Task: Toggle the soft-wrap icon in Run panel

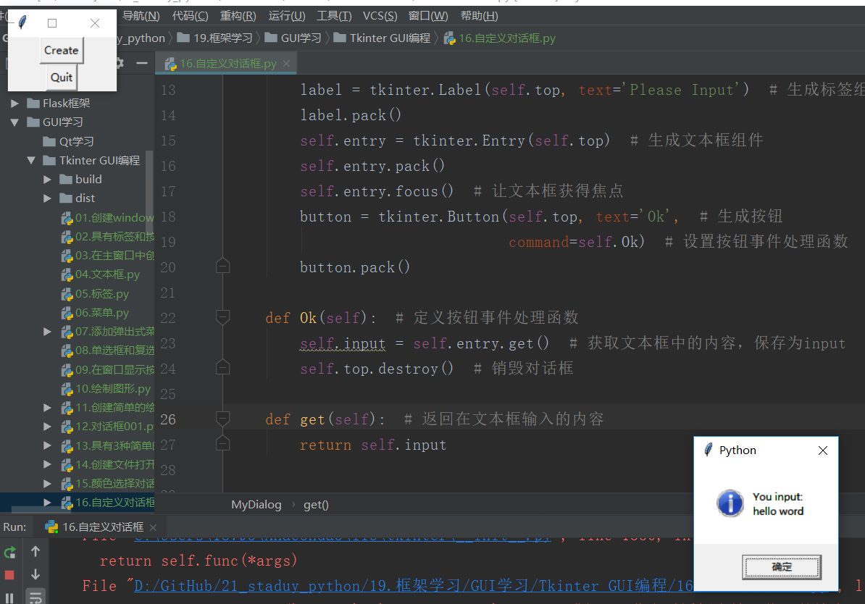Action: [x=35, y=597]
